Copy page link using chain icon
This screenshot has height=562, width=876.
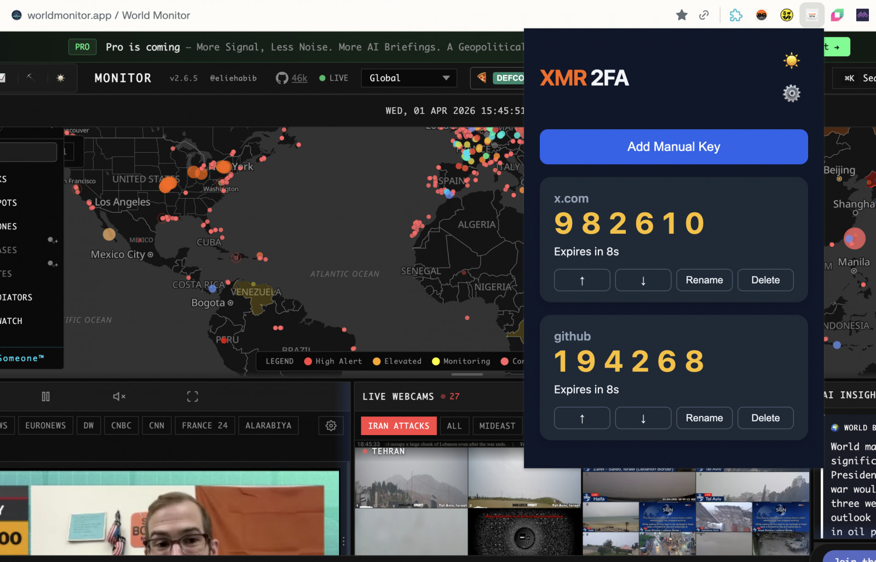tap(704, 15)
